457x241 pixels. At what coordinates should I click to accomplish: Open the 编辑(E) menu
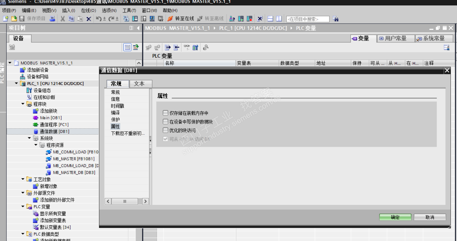(29, 11)
